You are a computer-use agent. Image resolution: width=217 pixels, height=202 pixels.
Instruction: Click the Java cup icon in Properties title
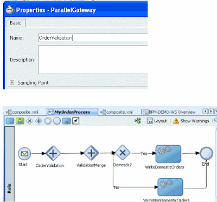(x=10, y=10)
